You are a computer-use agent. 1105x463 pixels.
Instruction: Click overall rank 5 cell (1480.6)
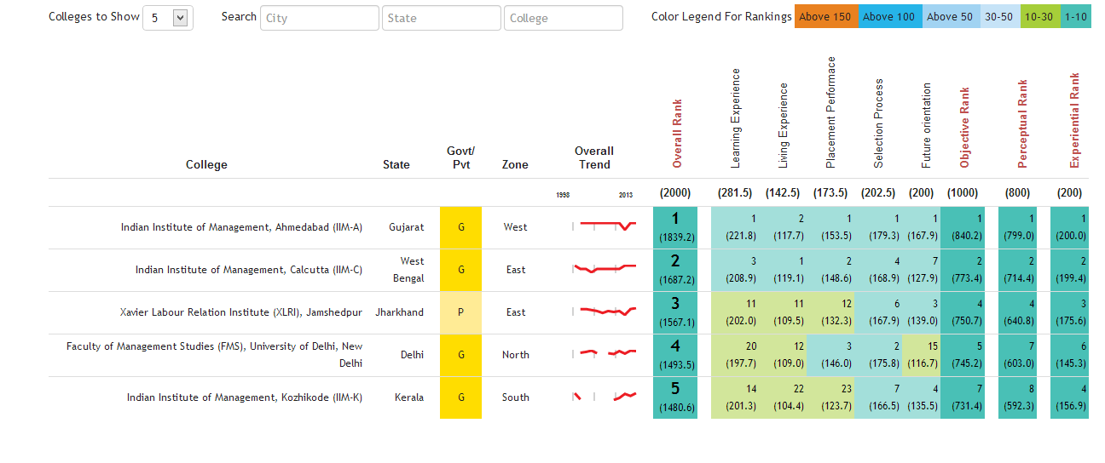(675, 397)
